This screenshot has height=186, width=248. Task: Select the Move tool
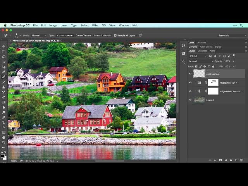(4, 47)
